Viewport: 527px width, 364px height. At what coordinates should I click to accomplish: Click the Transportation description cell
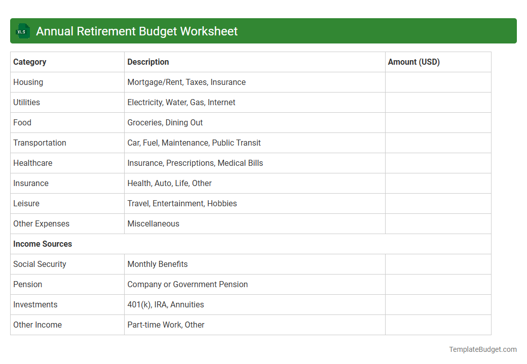(x=194, y=143)
